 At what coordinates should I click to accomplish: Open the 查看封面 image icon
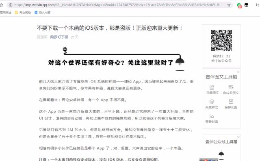(212, 116)
